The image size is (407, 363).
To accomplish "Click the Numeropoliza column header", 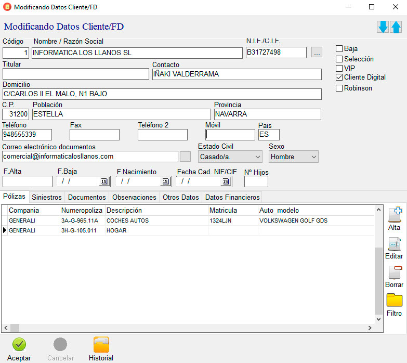I will point(82,210).
